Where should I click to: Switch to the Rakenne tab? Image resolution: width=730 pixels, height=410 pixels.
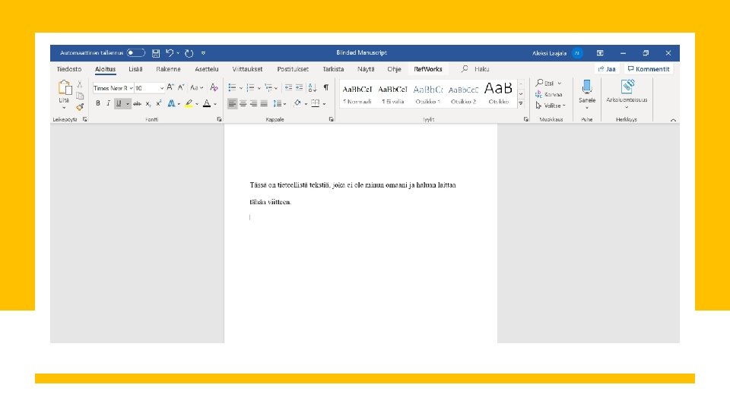click(168, 69)
